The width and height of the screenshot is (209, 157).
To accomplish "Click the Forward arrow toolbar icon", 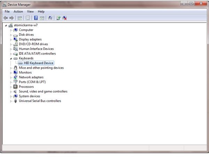I will click(x=11, y=18).
